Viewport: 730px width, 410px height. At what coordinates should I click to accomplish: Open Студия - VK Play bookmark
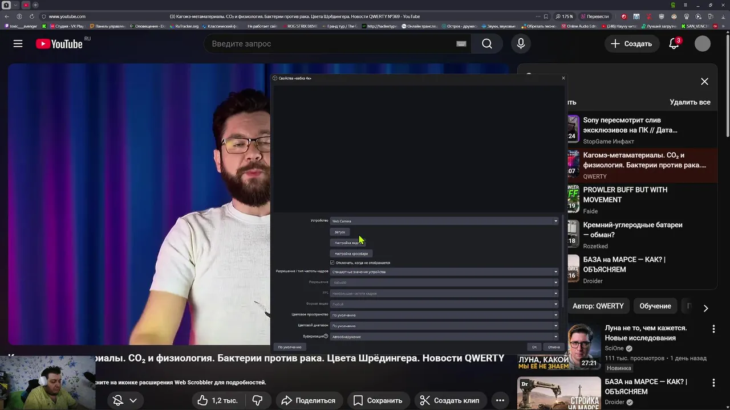pos(67,26)
